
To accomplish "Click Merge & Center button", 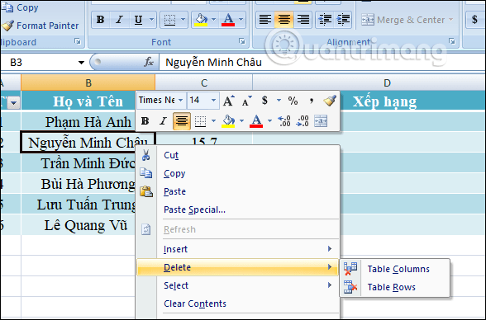I will 403,20.
